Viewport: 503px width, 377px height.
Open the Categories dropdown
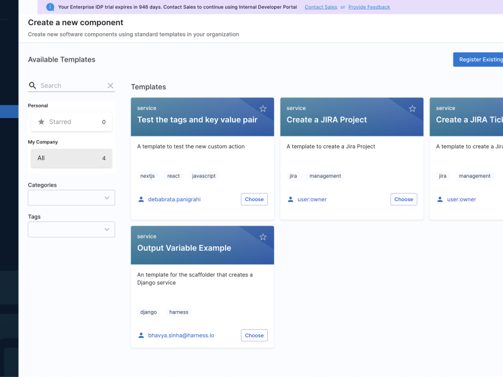coord(72,198)
